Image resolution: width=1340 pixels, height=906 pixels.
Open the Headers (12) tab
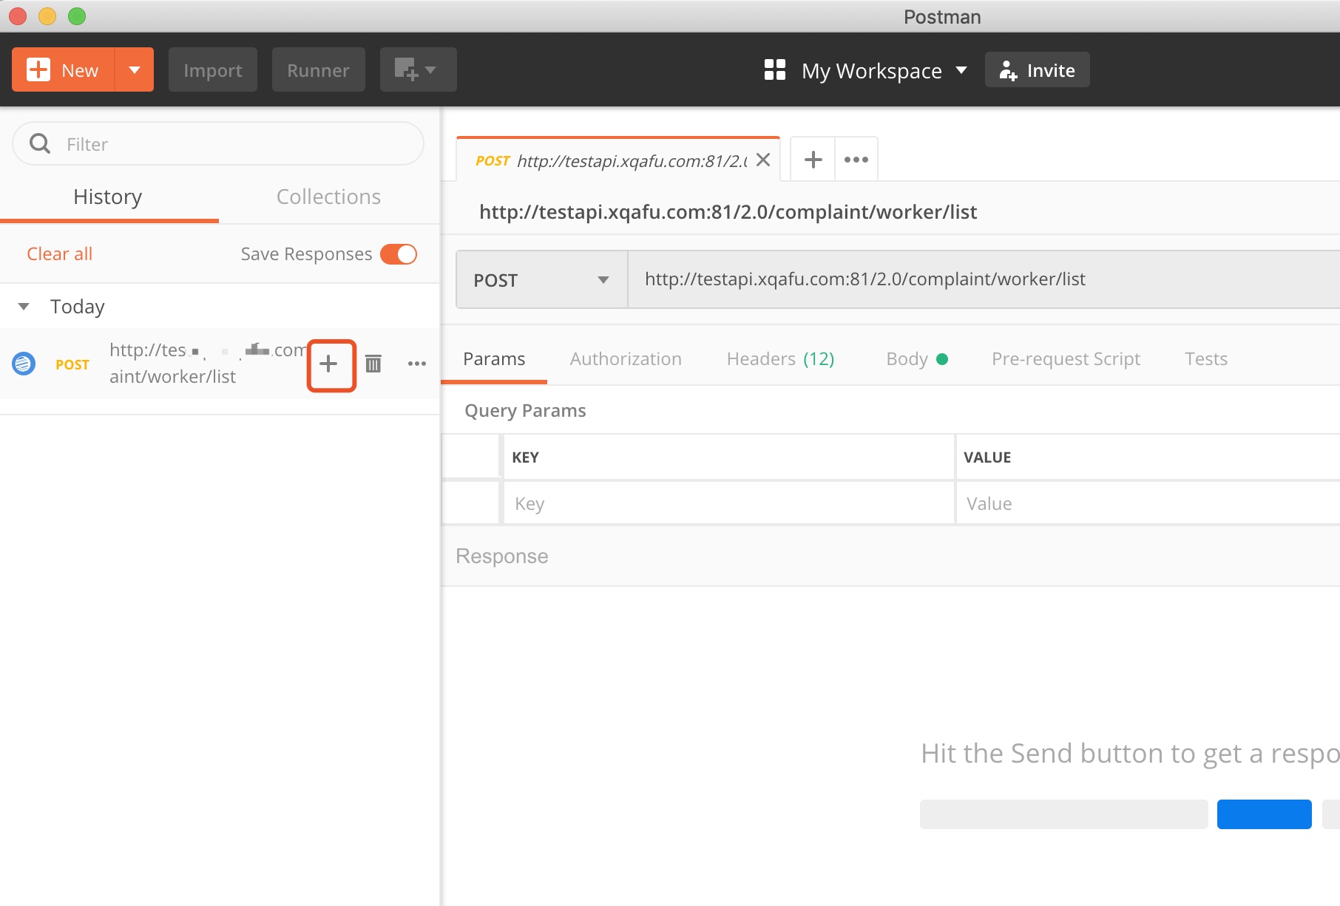(780, 359)
